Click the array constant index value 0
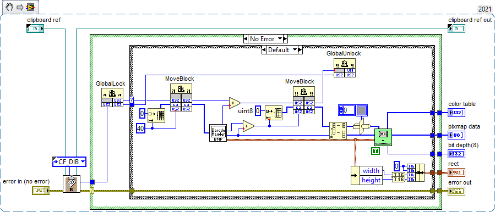The width and height of the screenshot is (495, 212). point(348,110)
